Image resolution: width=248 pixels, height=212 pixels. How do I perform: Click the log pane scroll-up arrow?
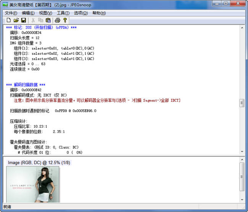tap(242, 28)
